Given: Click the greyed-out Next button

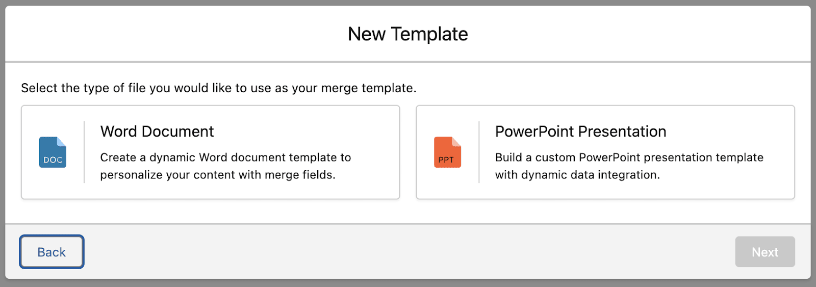Looking at the screenshot, I should coord(765,252).
